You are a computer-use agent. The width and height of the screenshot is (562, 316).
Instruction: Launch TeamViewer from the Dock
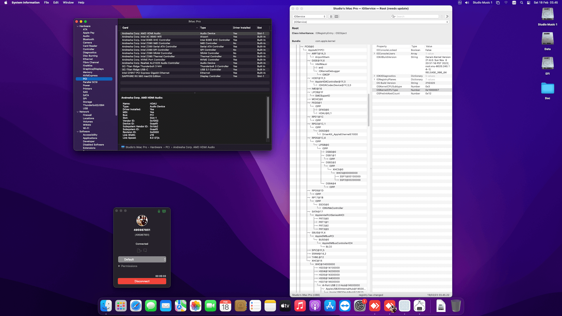(x=345, y=306)
